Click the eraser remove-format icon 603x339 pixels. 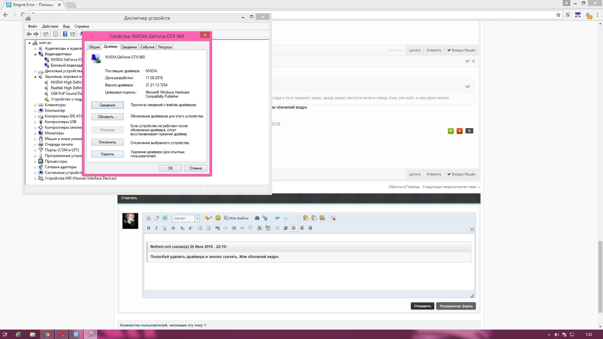click(157, 218)
